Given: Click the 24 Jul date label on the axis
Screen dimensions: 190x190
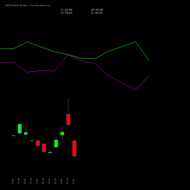Looking at the screenshot, I should (x=67, y=181).
